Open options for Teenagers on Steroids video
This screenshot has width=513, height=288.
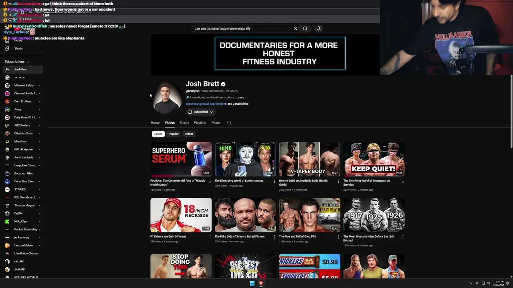pyautogui.click(x=403, y=181)
